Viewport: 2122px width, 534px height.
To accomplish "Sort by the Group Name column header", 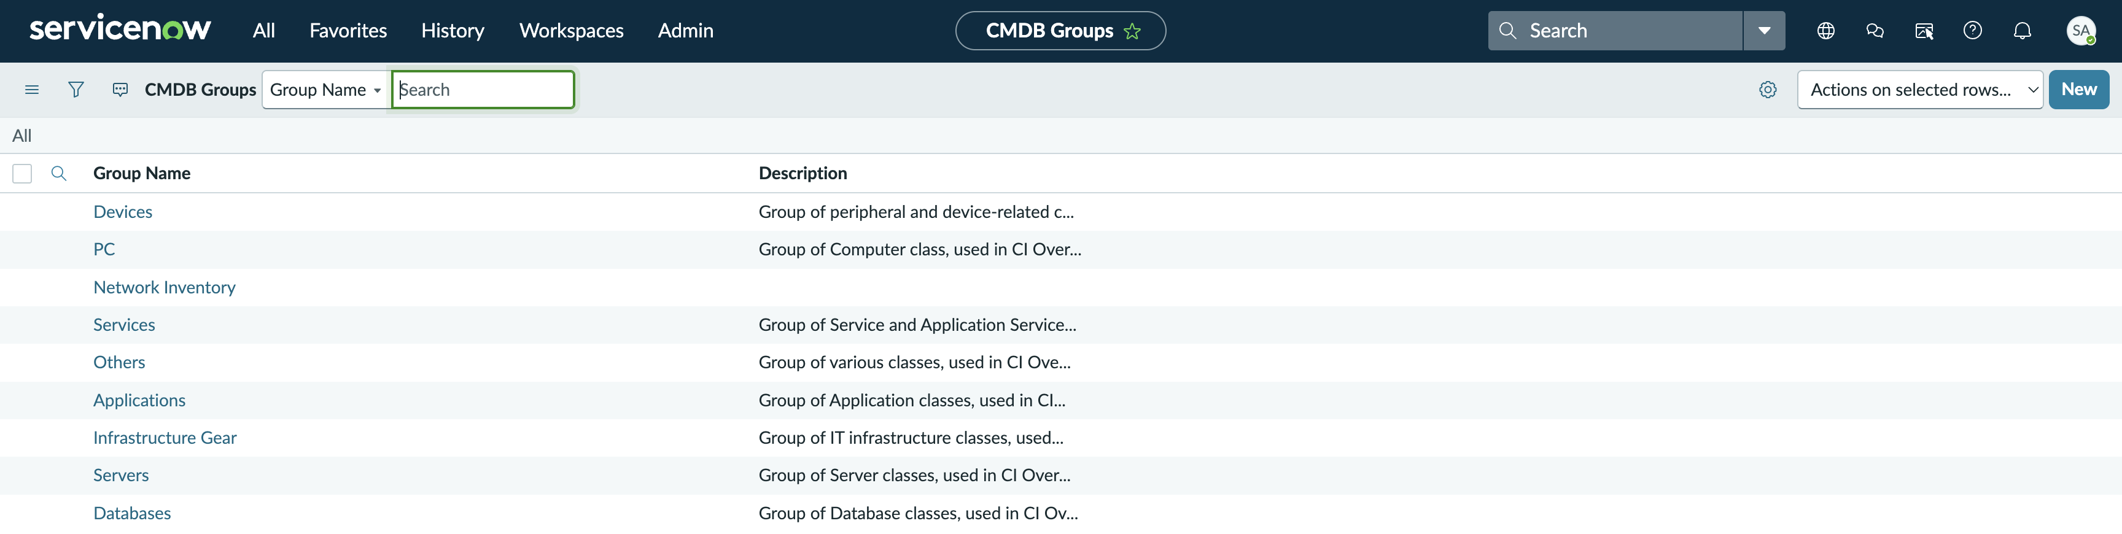I will click(142, 173).
